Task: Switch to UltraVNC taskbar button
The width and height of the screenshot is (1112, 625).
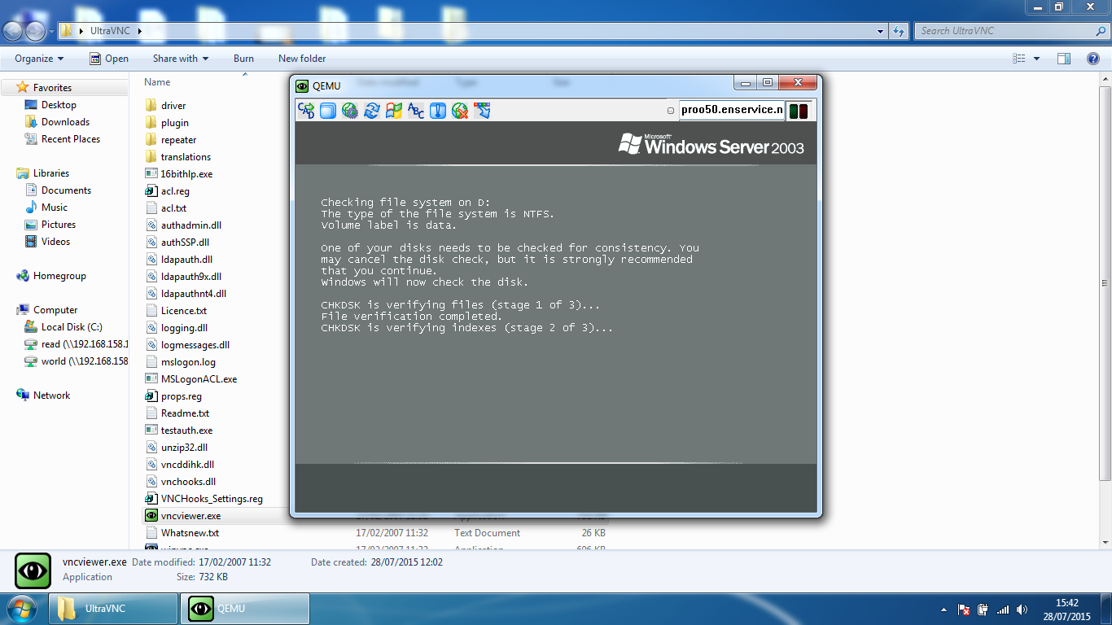Action: click(x=113, y=608)
